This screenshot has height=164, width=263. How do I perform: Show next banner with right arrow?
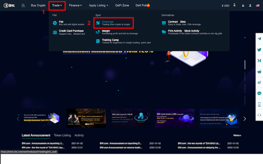[245, 119]
